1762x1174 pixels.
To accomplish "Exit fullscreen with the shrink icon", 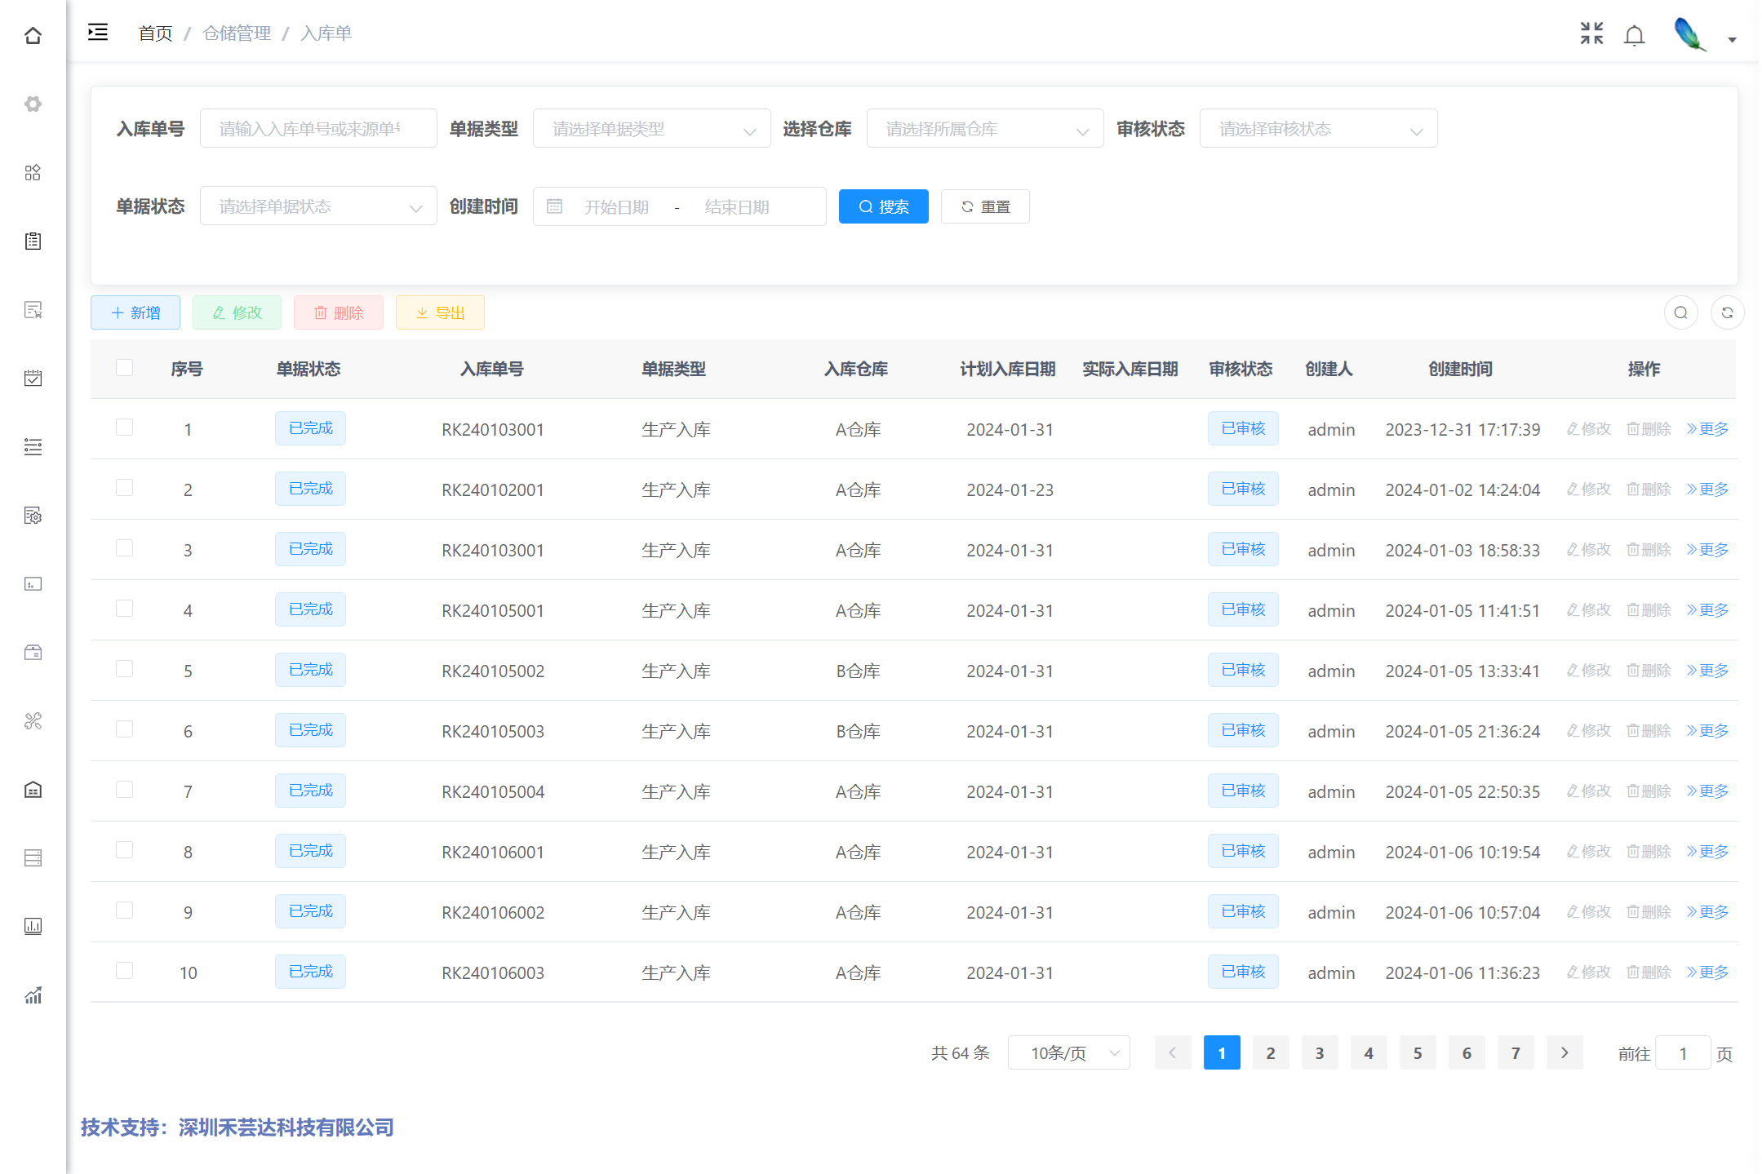I will pos(1591,33).
